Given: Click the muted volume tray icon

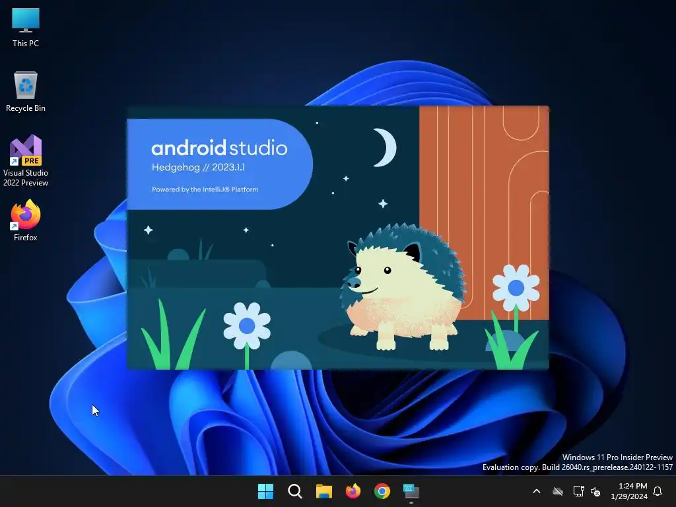Looking at the screenshot, I should click(x=595, y=491).
